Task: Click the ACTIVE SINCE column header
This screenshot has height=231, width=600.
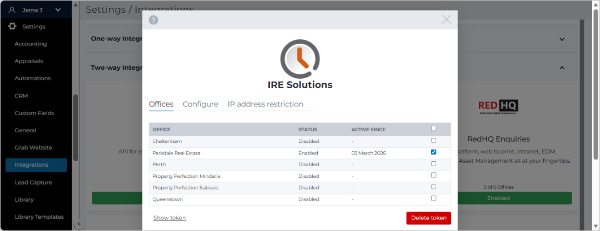Action: pos(368,130)
